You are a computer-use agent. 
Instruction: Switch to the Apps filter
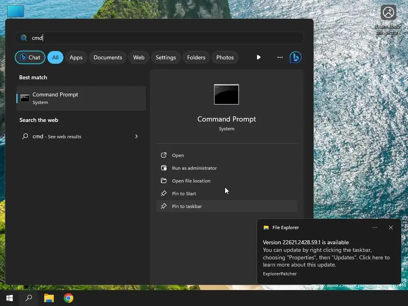point(76,57)
